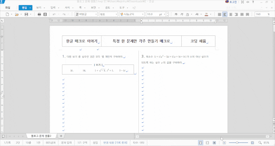Viewport: 275px width, 146px height.
Task: Expand the New Document dropdown arrow
Action: pyautogui.click(x=11, y=14)
